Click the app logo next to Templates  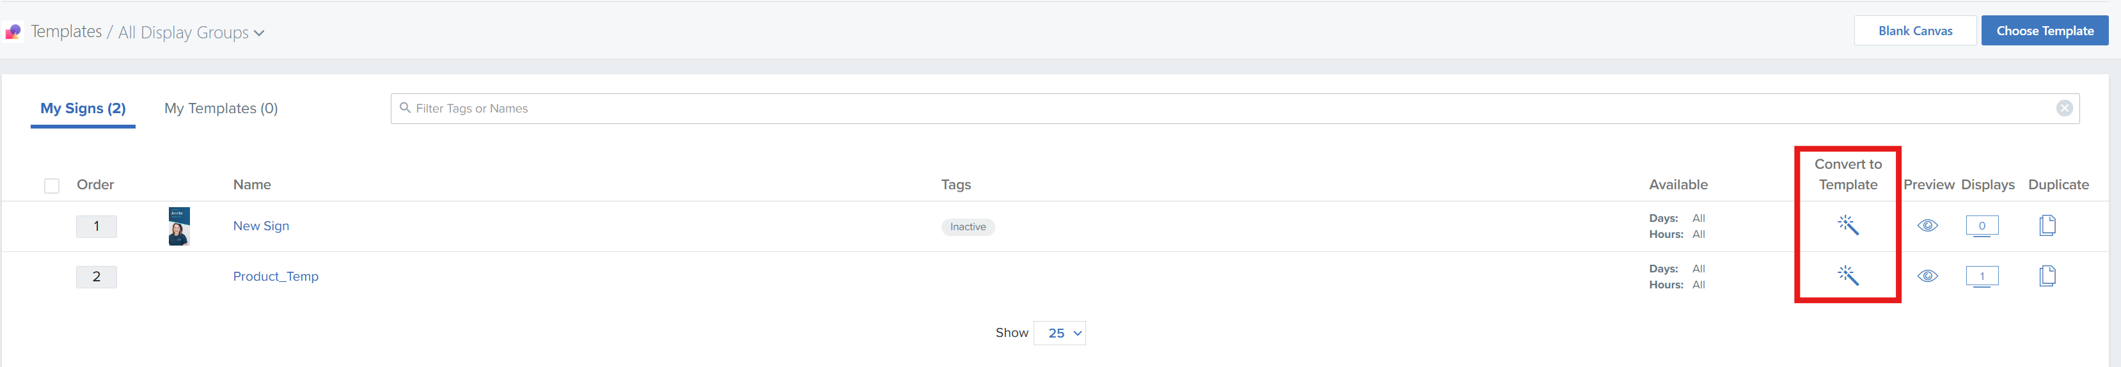click(13, 32)
